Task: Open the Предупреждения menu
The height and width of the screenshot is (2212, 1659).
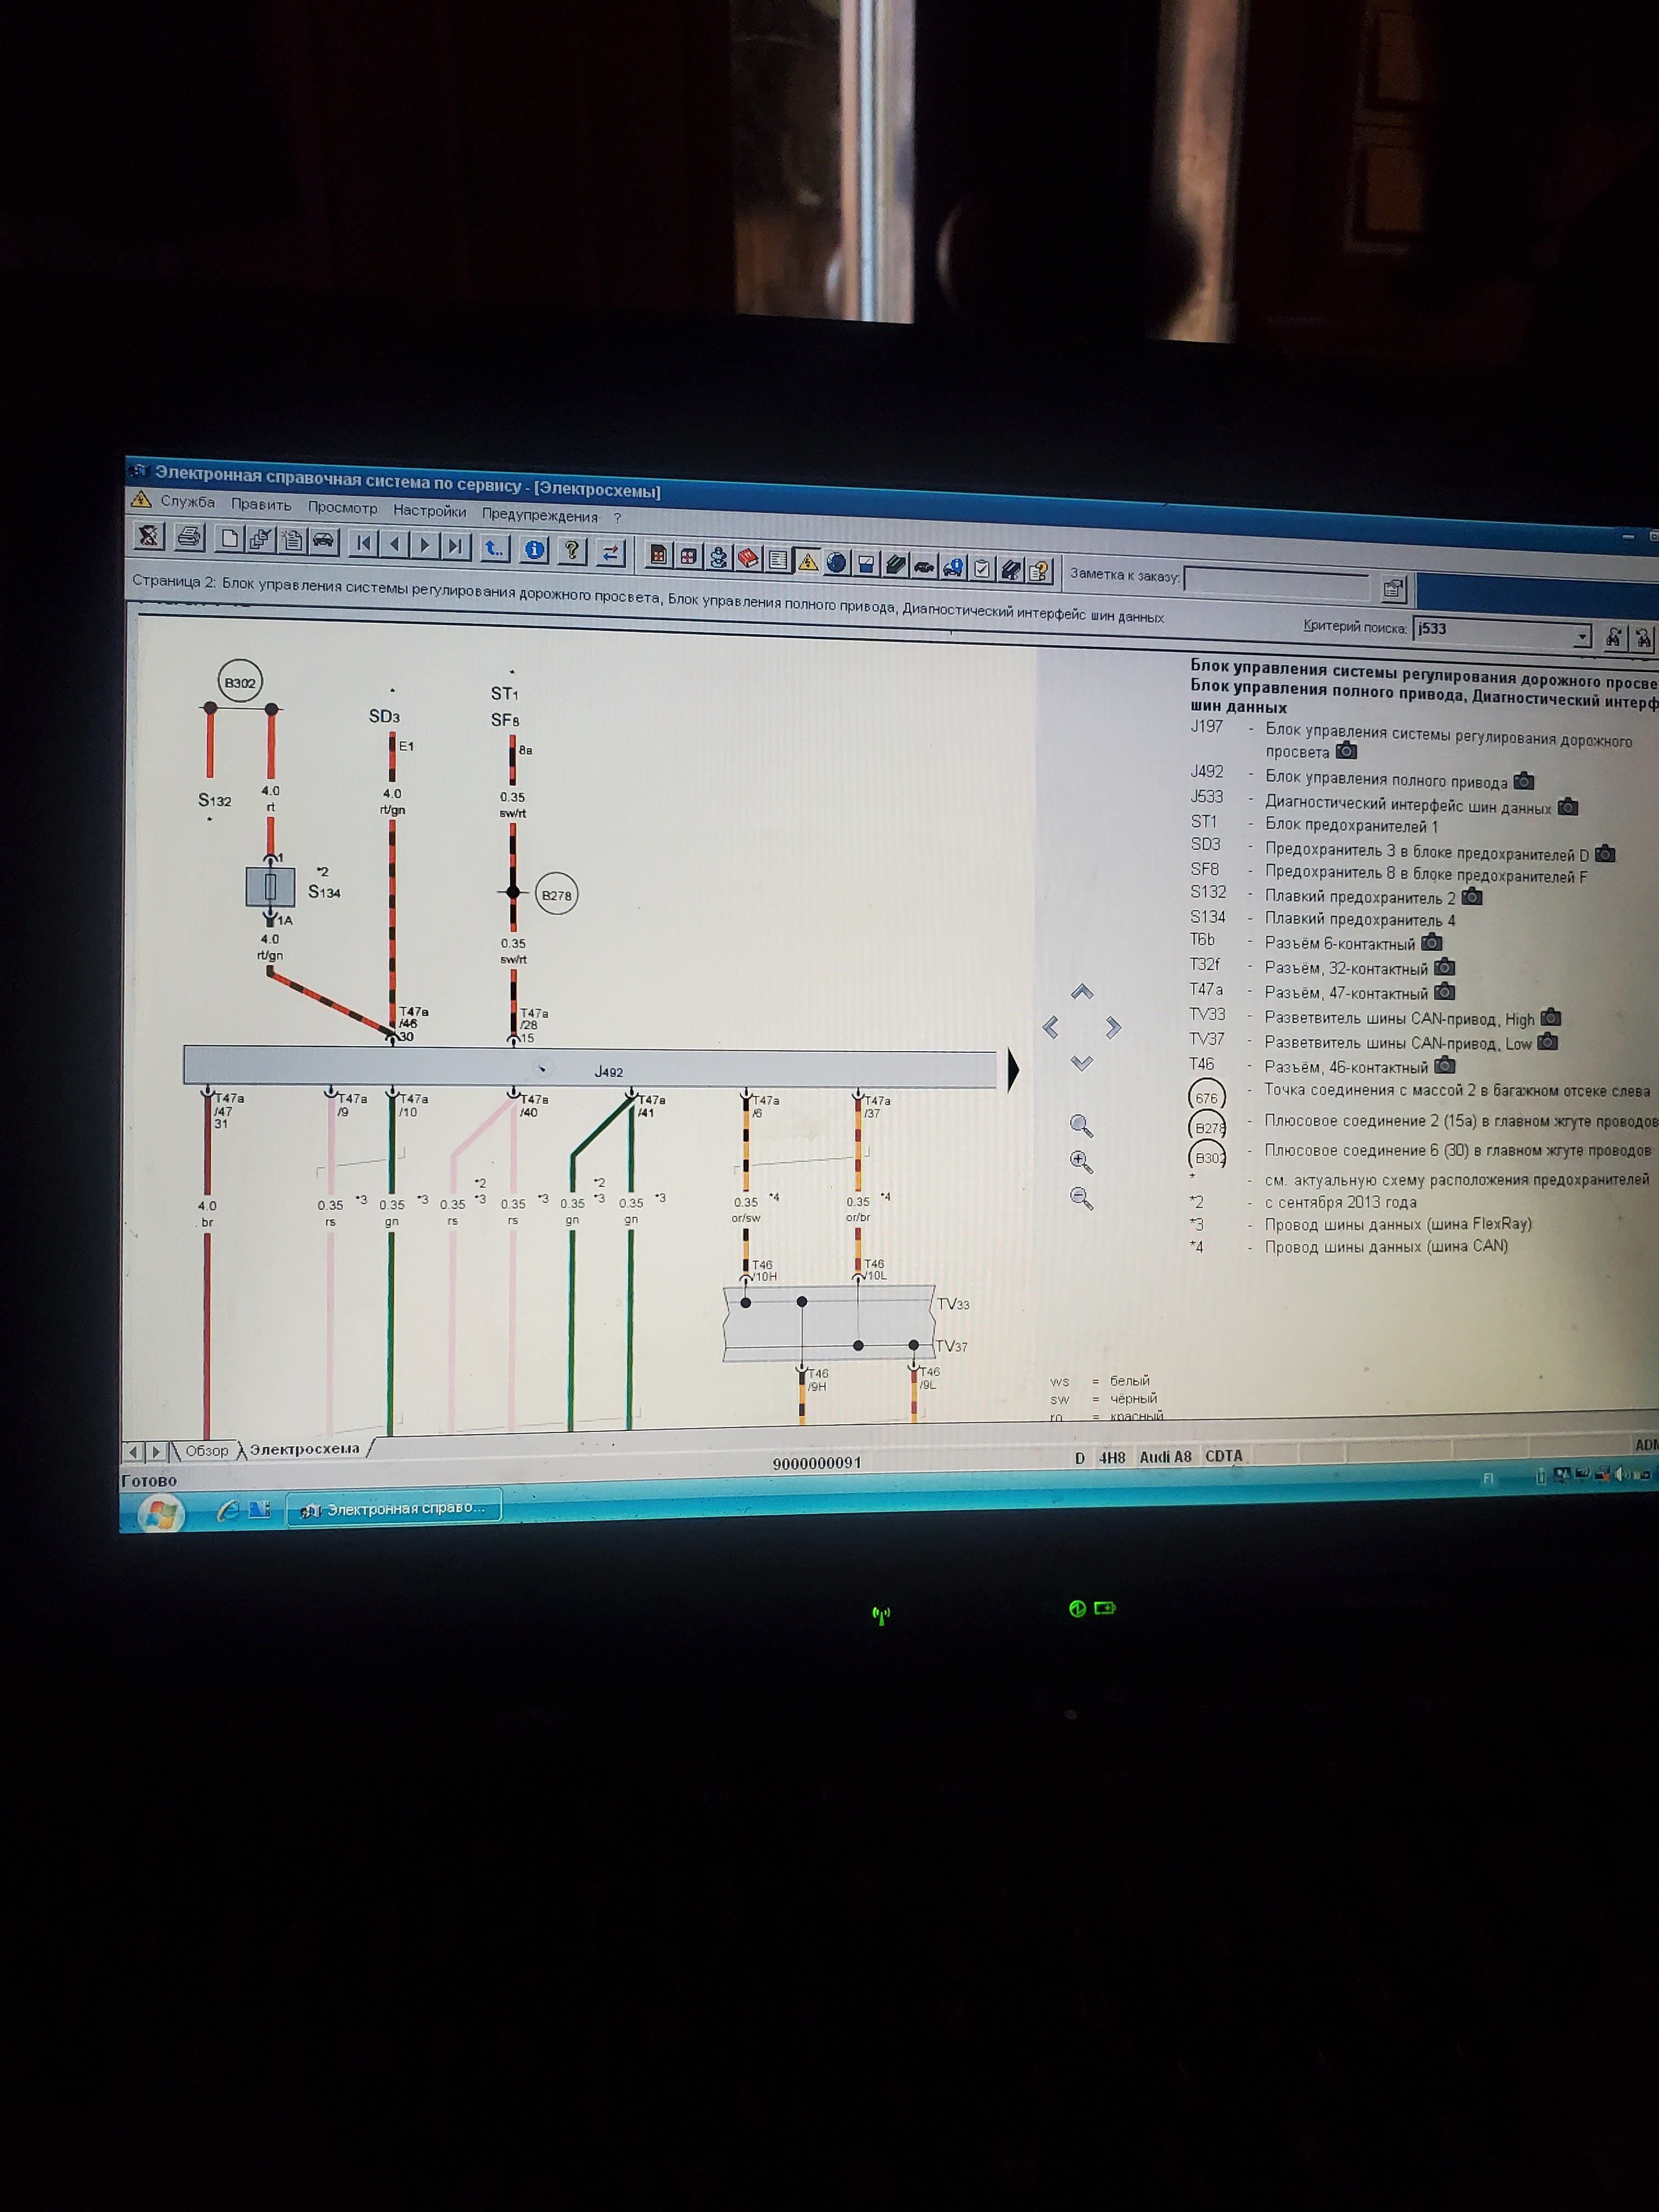Action: 539,516
